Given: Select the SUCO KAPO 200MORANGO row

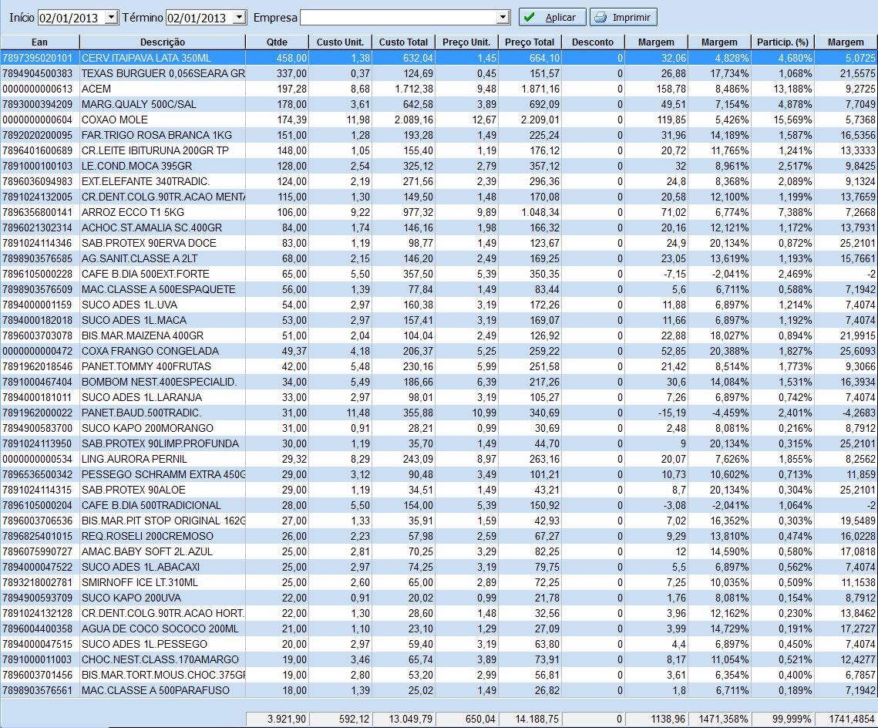Looking at the screenshot, I should point(439,428).
